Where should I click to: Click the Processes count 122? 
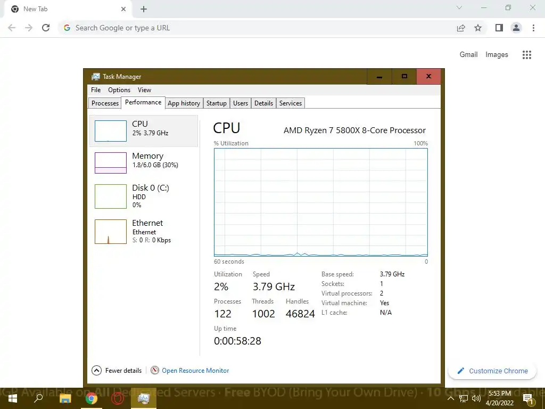[222, 314]
